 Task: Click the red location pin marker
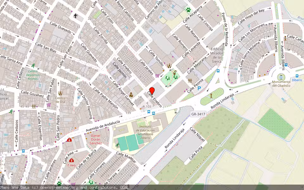(x=152, y=91)
